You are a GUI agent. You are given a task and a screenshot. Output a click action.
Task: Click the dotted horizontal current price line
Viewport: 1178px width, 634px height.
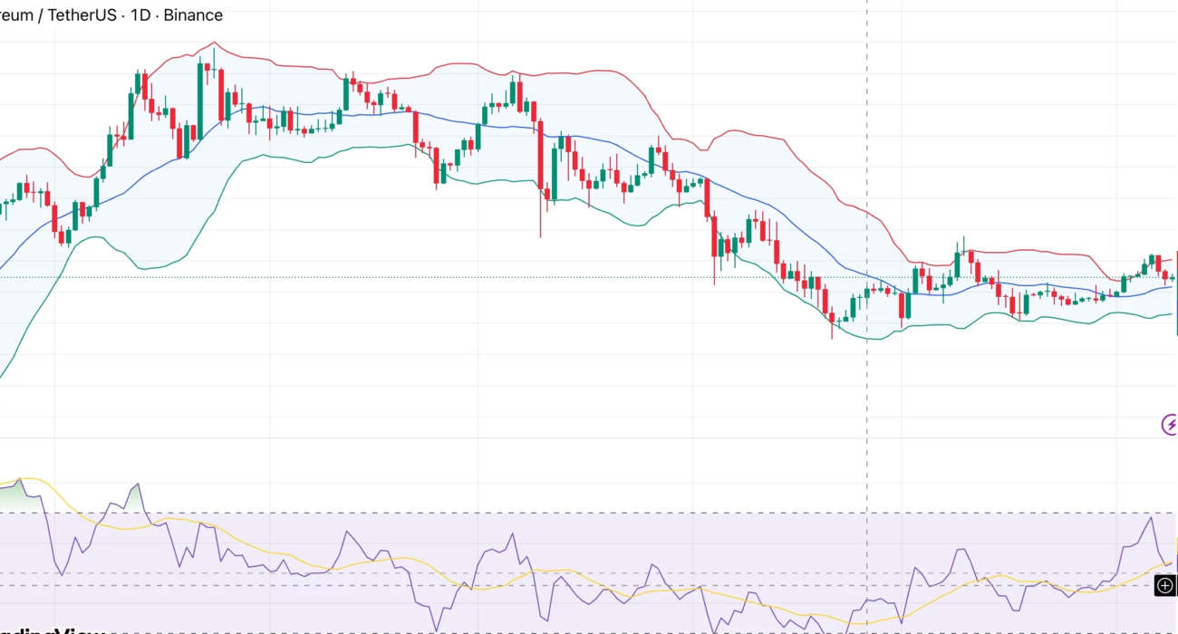[362, 277]
